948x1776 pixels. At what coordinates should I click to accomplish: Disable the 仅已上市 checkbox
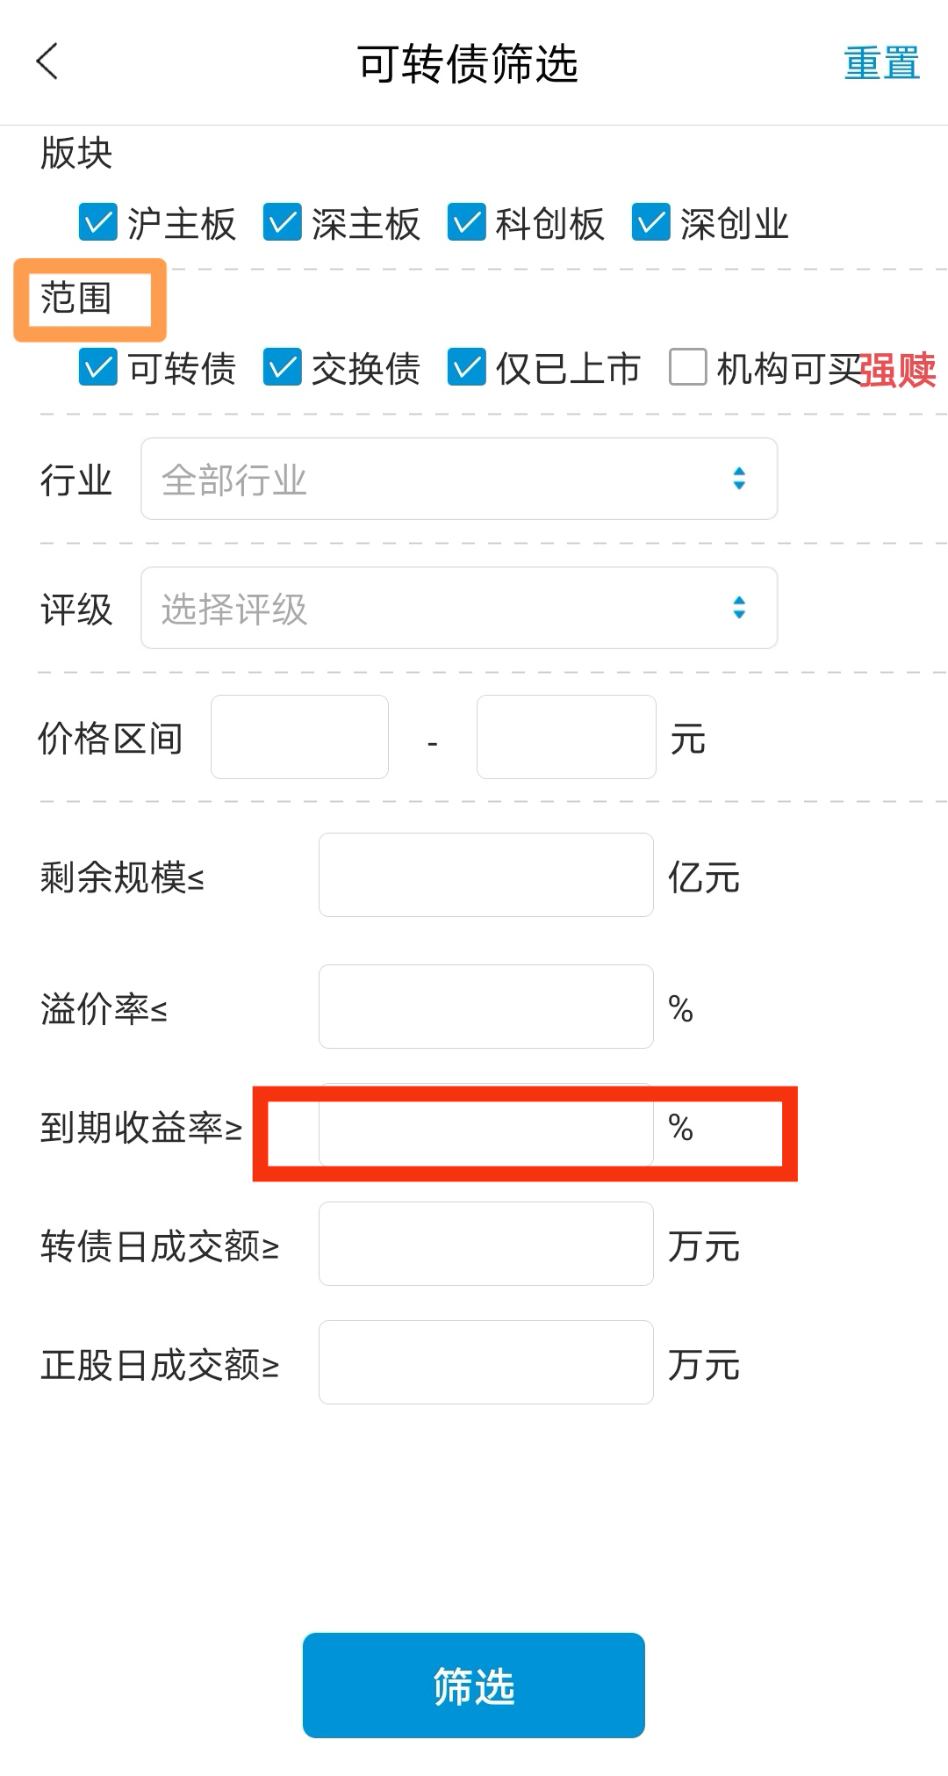click(x=467, y=367)
